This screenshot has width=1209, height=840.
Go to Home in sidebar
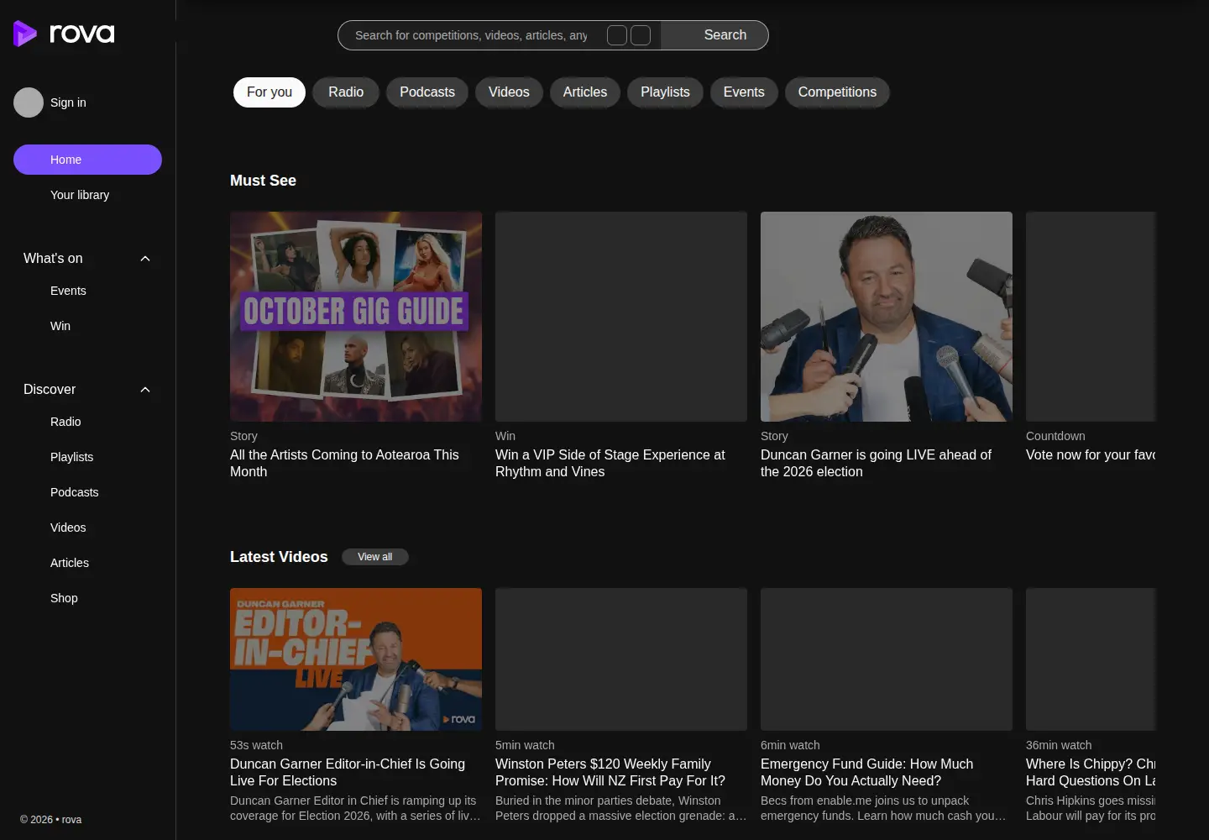pos(87,160)
